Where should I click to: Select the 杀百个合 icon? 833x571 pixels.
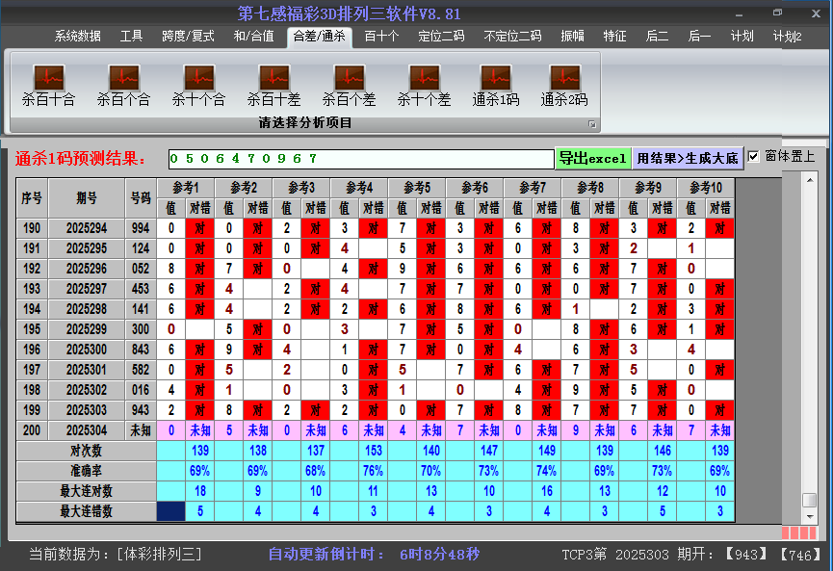123,79
